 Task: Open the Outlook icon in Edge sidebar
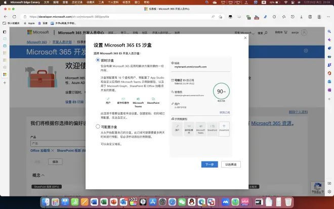(329, 81)
